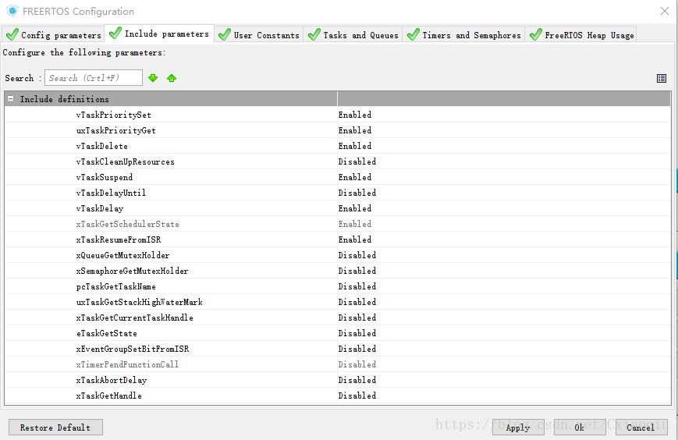Select the xTaskGetHandle parameter name
The image size is (678, 440).
point(109,396)
